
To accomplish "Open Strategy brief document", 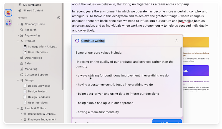I will (42, 47).
